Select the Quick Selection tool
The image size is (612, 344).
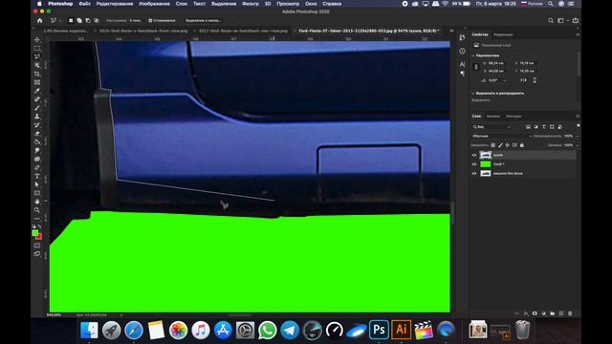(x=37, y=66)
